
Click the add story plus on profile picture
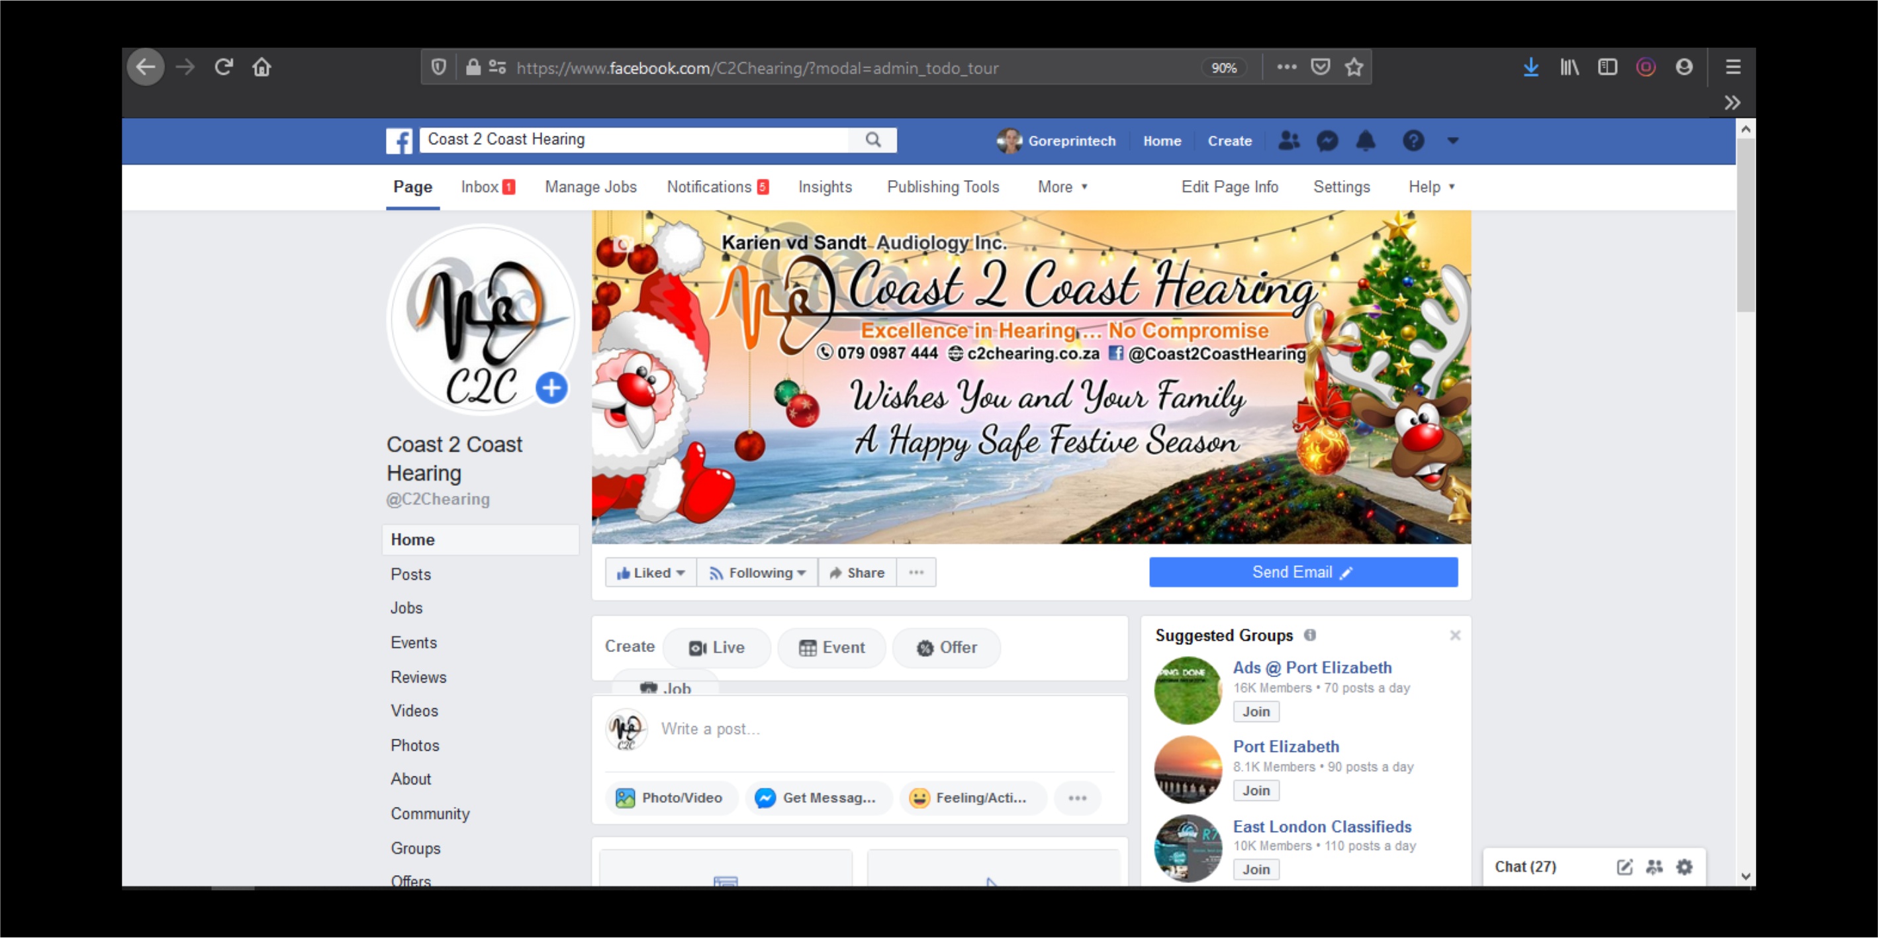coord(552,388)
